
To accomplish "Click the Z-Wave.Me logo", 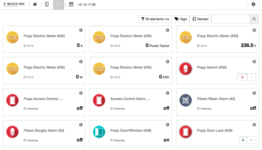I will tap(14, 4).
